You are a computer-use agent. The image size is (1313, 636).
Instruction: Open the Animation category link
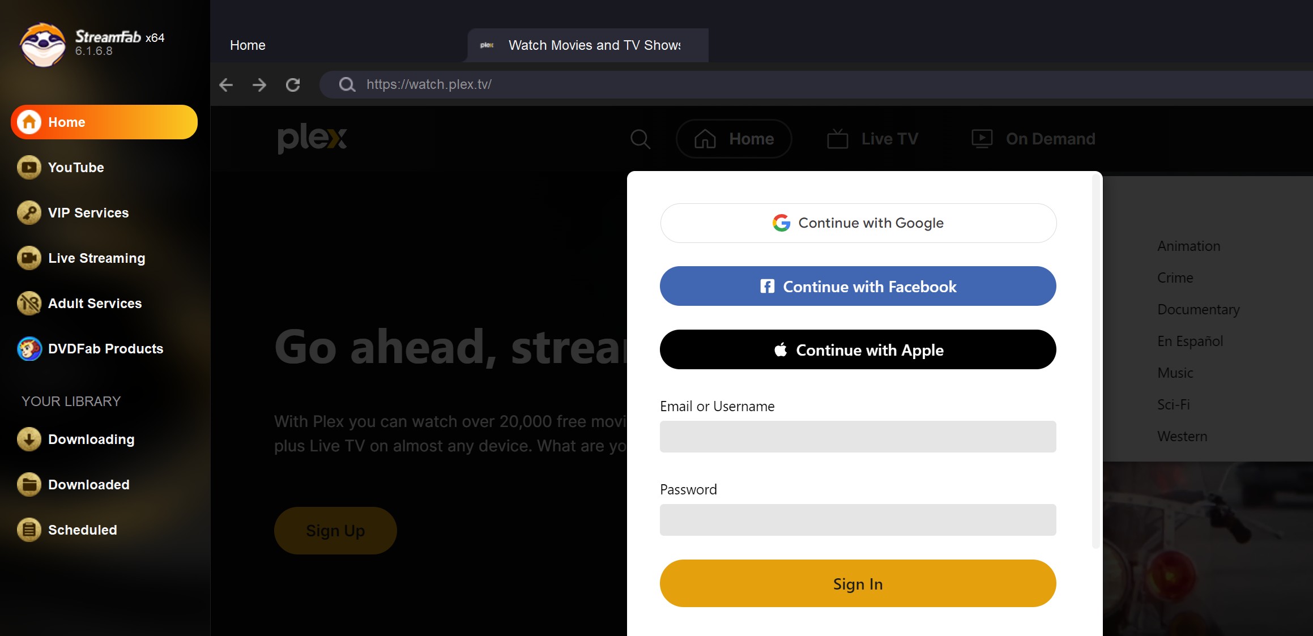pos(1188,246)
